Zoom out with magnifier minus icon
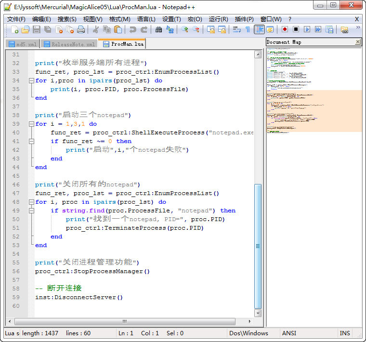366x342 pixels. (x=196, y=30)
